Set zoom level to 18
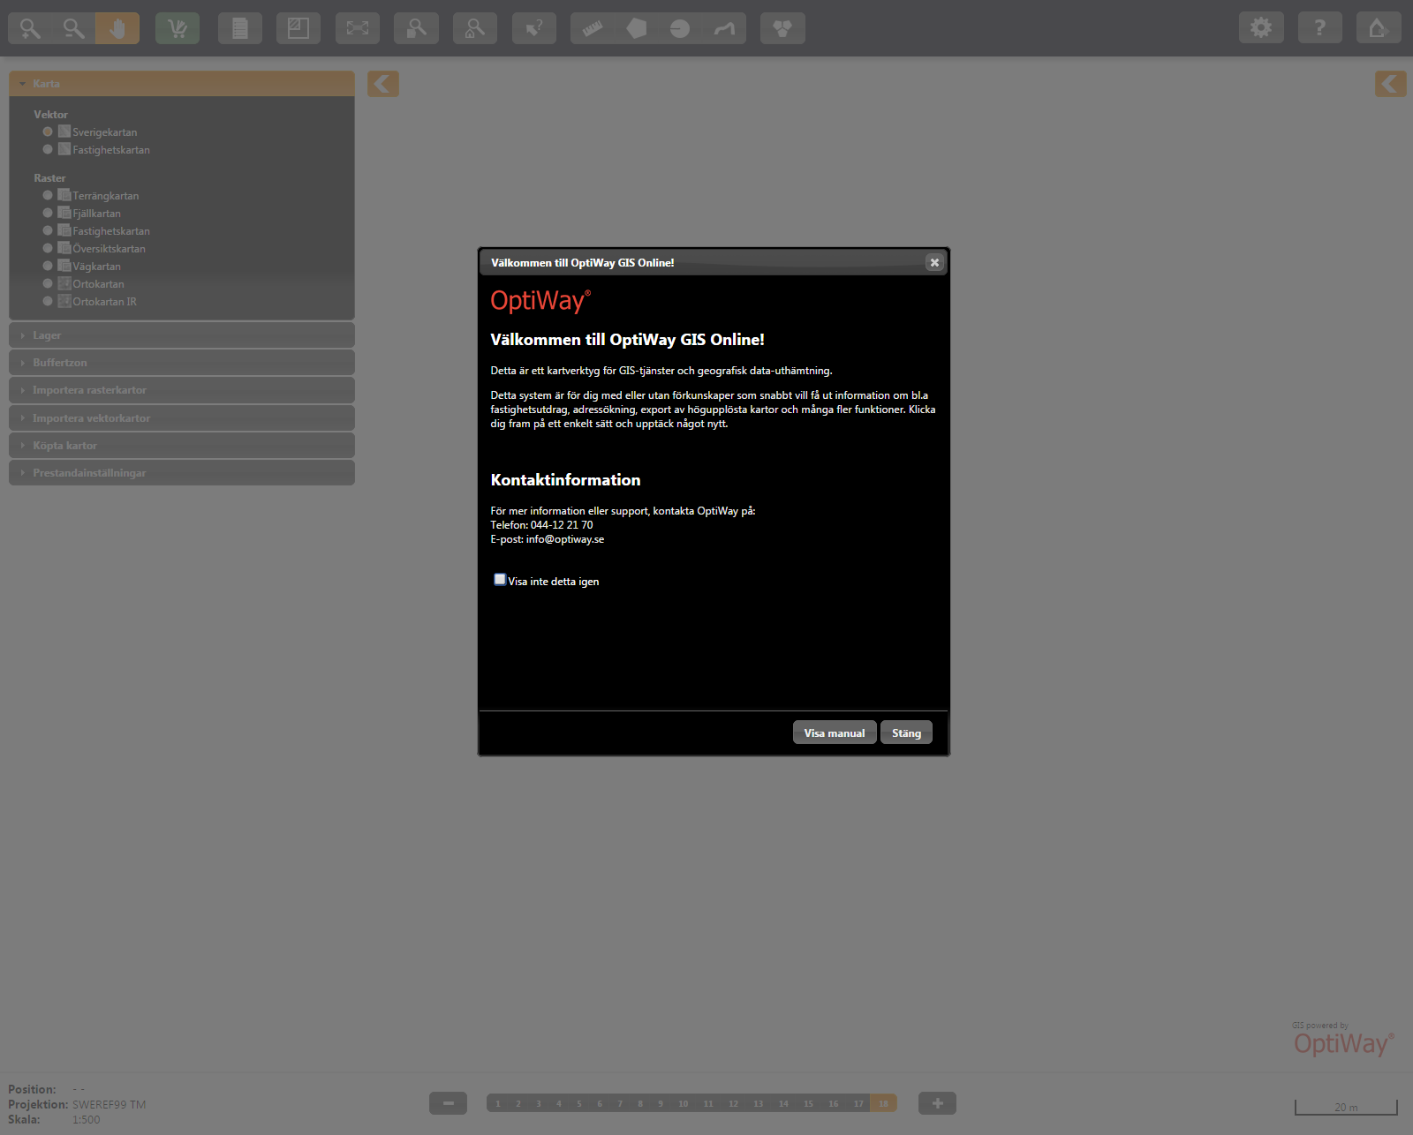The height and width of the screenshot is (1135, 1413). 883,1103
